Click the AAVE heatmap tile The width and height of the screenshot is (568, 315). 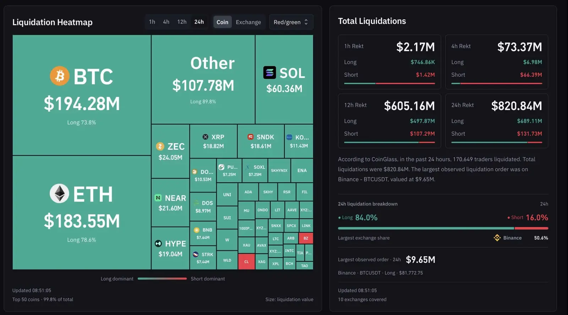[292, 210]
